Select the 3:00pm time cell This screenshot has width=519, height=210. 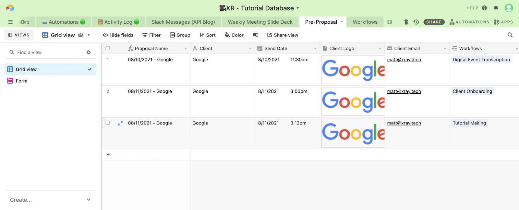(299, 91)
